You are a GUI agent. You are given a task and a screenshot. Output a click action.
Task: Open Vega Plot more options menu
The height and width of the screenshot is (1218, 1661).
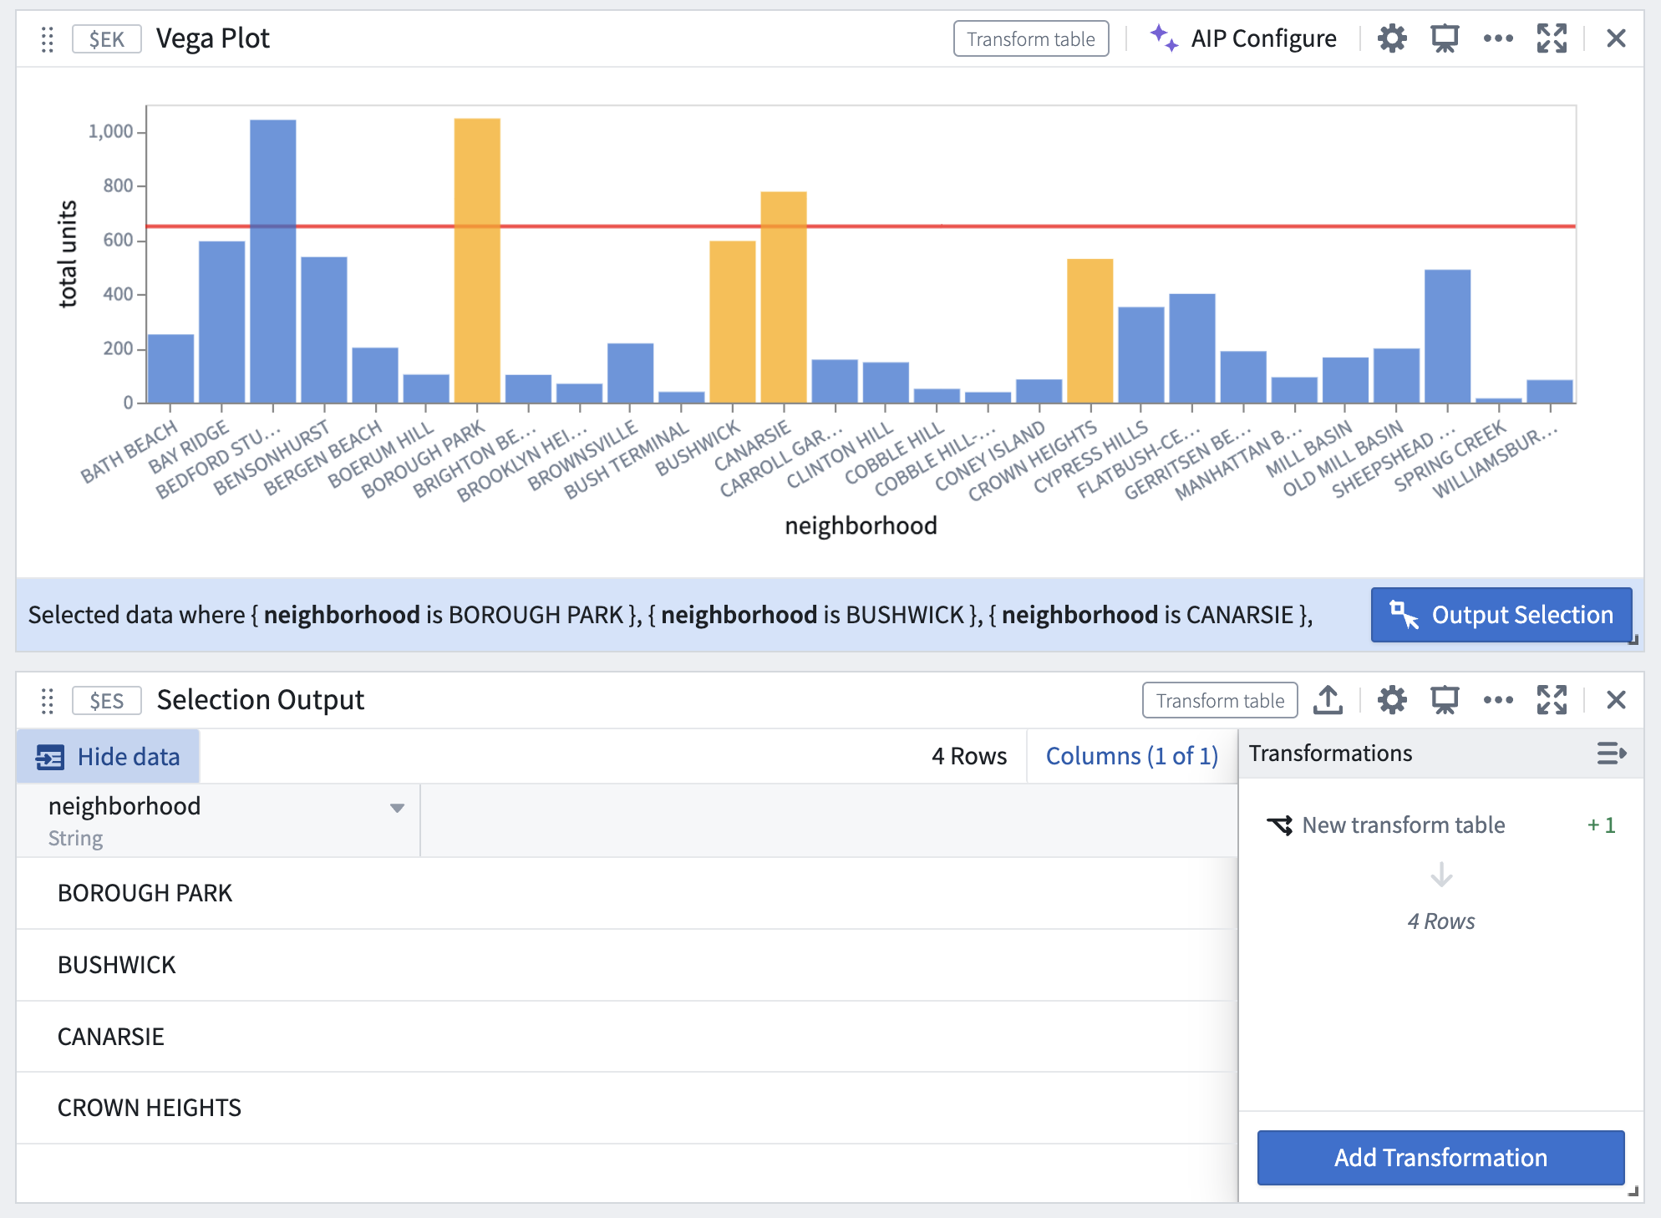point(1498,38)
